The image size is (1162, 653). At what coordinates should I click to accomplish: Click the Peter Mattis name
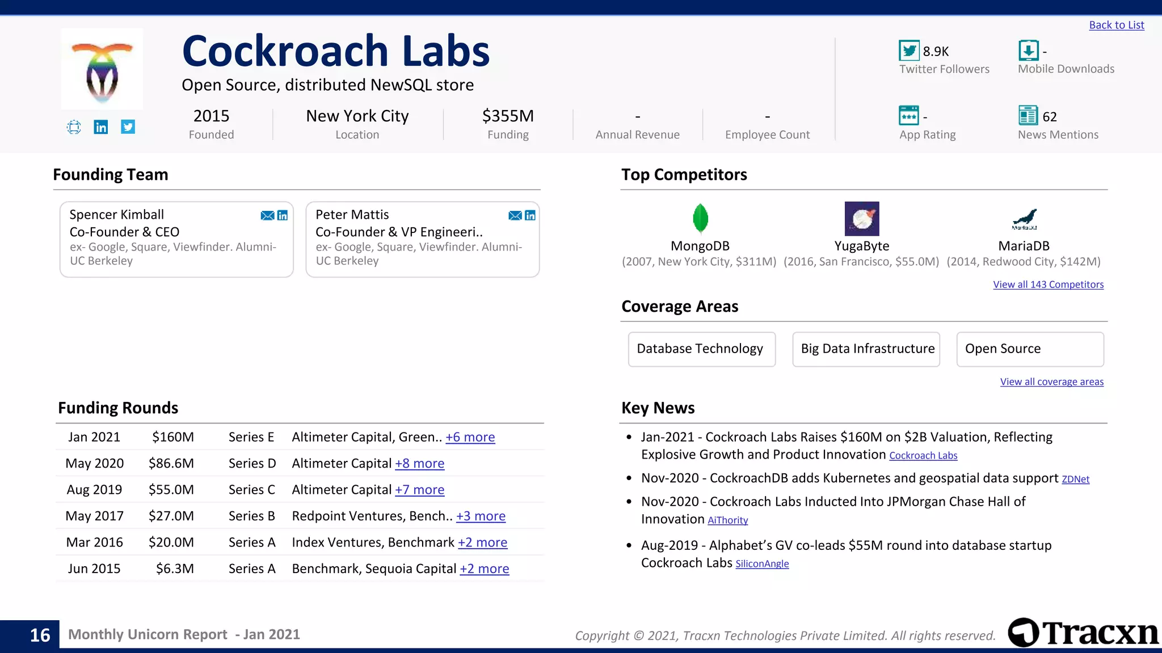click(x=352, y=215)
